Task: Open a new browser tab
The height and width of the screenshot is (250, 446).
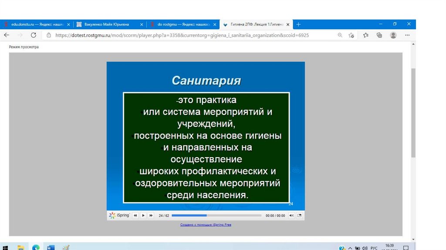Action: 298,24
